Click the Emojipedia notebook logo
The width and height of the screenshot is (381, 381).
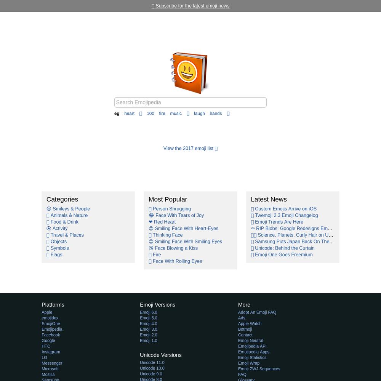pos(190,73)
